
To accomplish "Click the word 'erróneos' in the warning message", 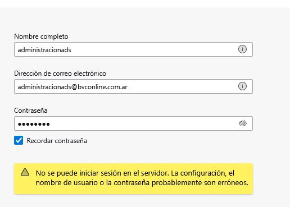I will coord(233,183).
